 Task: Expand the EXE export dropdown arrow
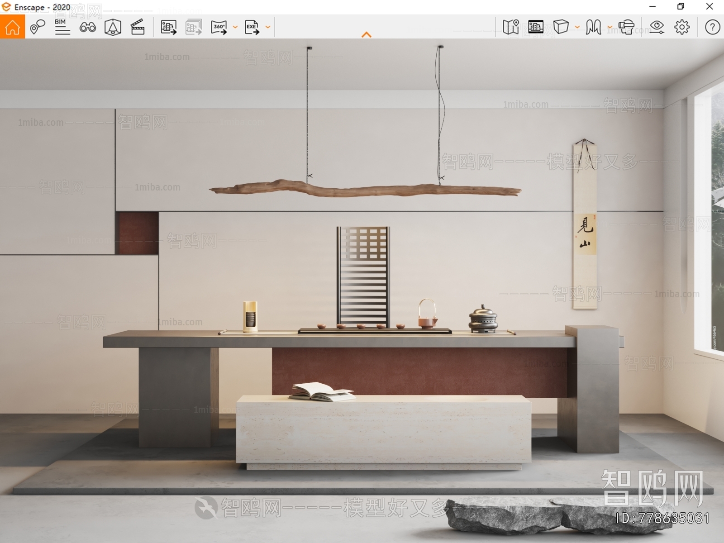[x=268, y=27]
